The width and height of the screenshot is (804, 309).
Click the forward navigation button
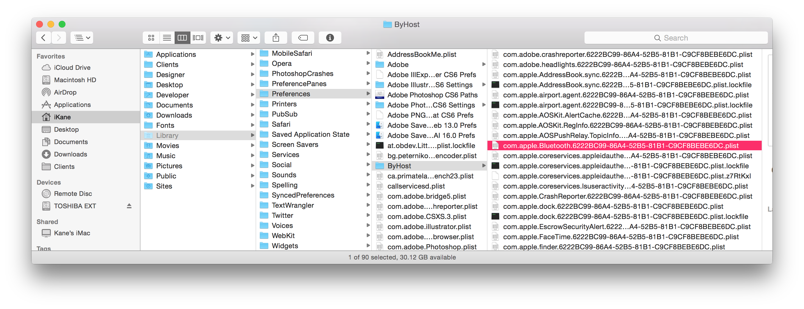(58, 37)
